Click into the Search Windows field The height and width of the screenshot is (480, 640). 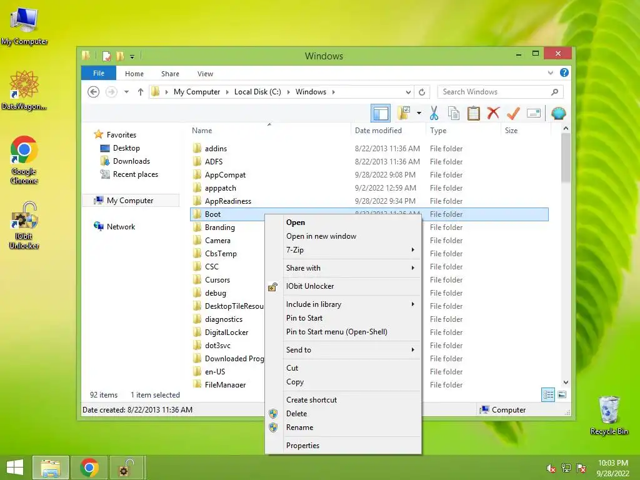point(501,92)
